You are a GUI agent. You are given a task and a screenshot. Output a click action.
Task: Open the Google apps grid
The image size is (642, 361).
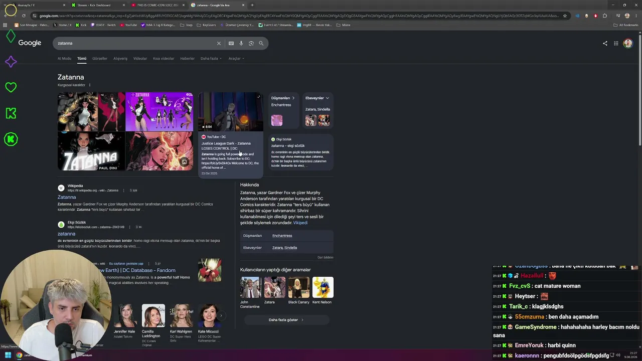pos(616,43)
